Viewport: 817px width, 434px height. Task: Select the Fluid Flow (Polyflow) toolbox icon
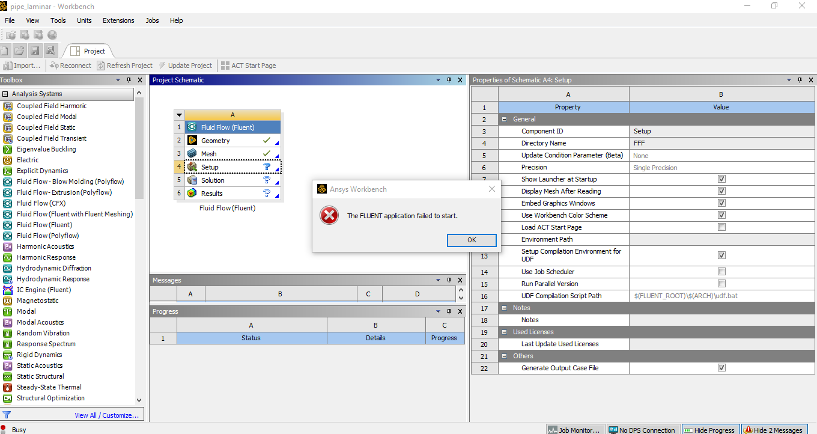point(8,236)
